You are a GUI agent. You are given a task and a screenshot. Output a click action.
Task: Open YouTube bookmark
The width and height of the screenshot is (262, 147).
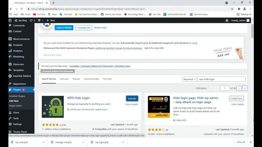(39, 14)
